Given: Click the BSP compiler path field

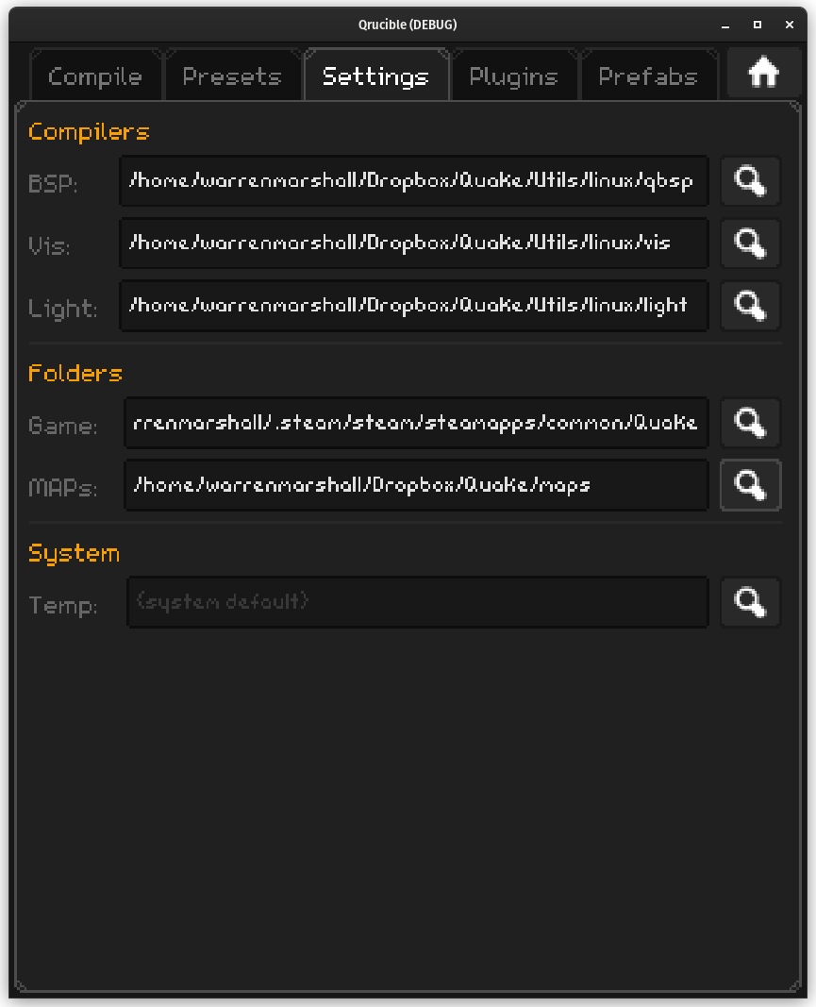Looking at the screenshot, I should point(413,181).
